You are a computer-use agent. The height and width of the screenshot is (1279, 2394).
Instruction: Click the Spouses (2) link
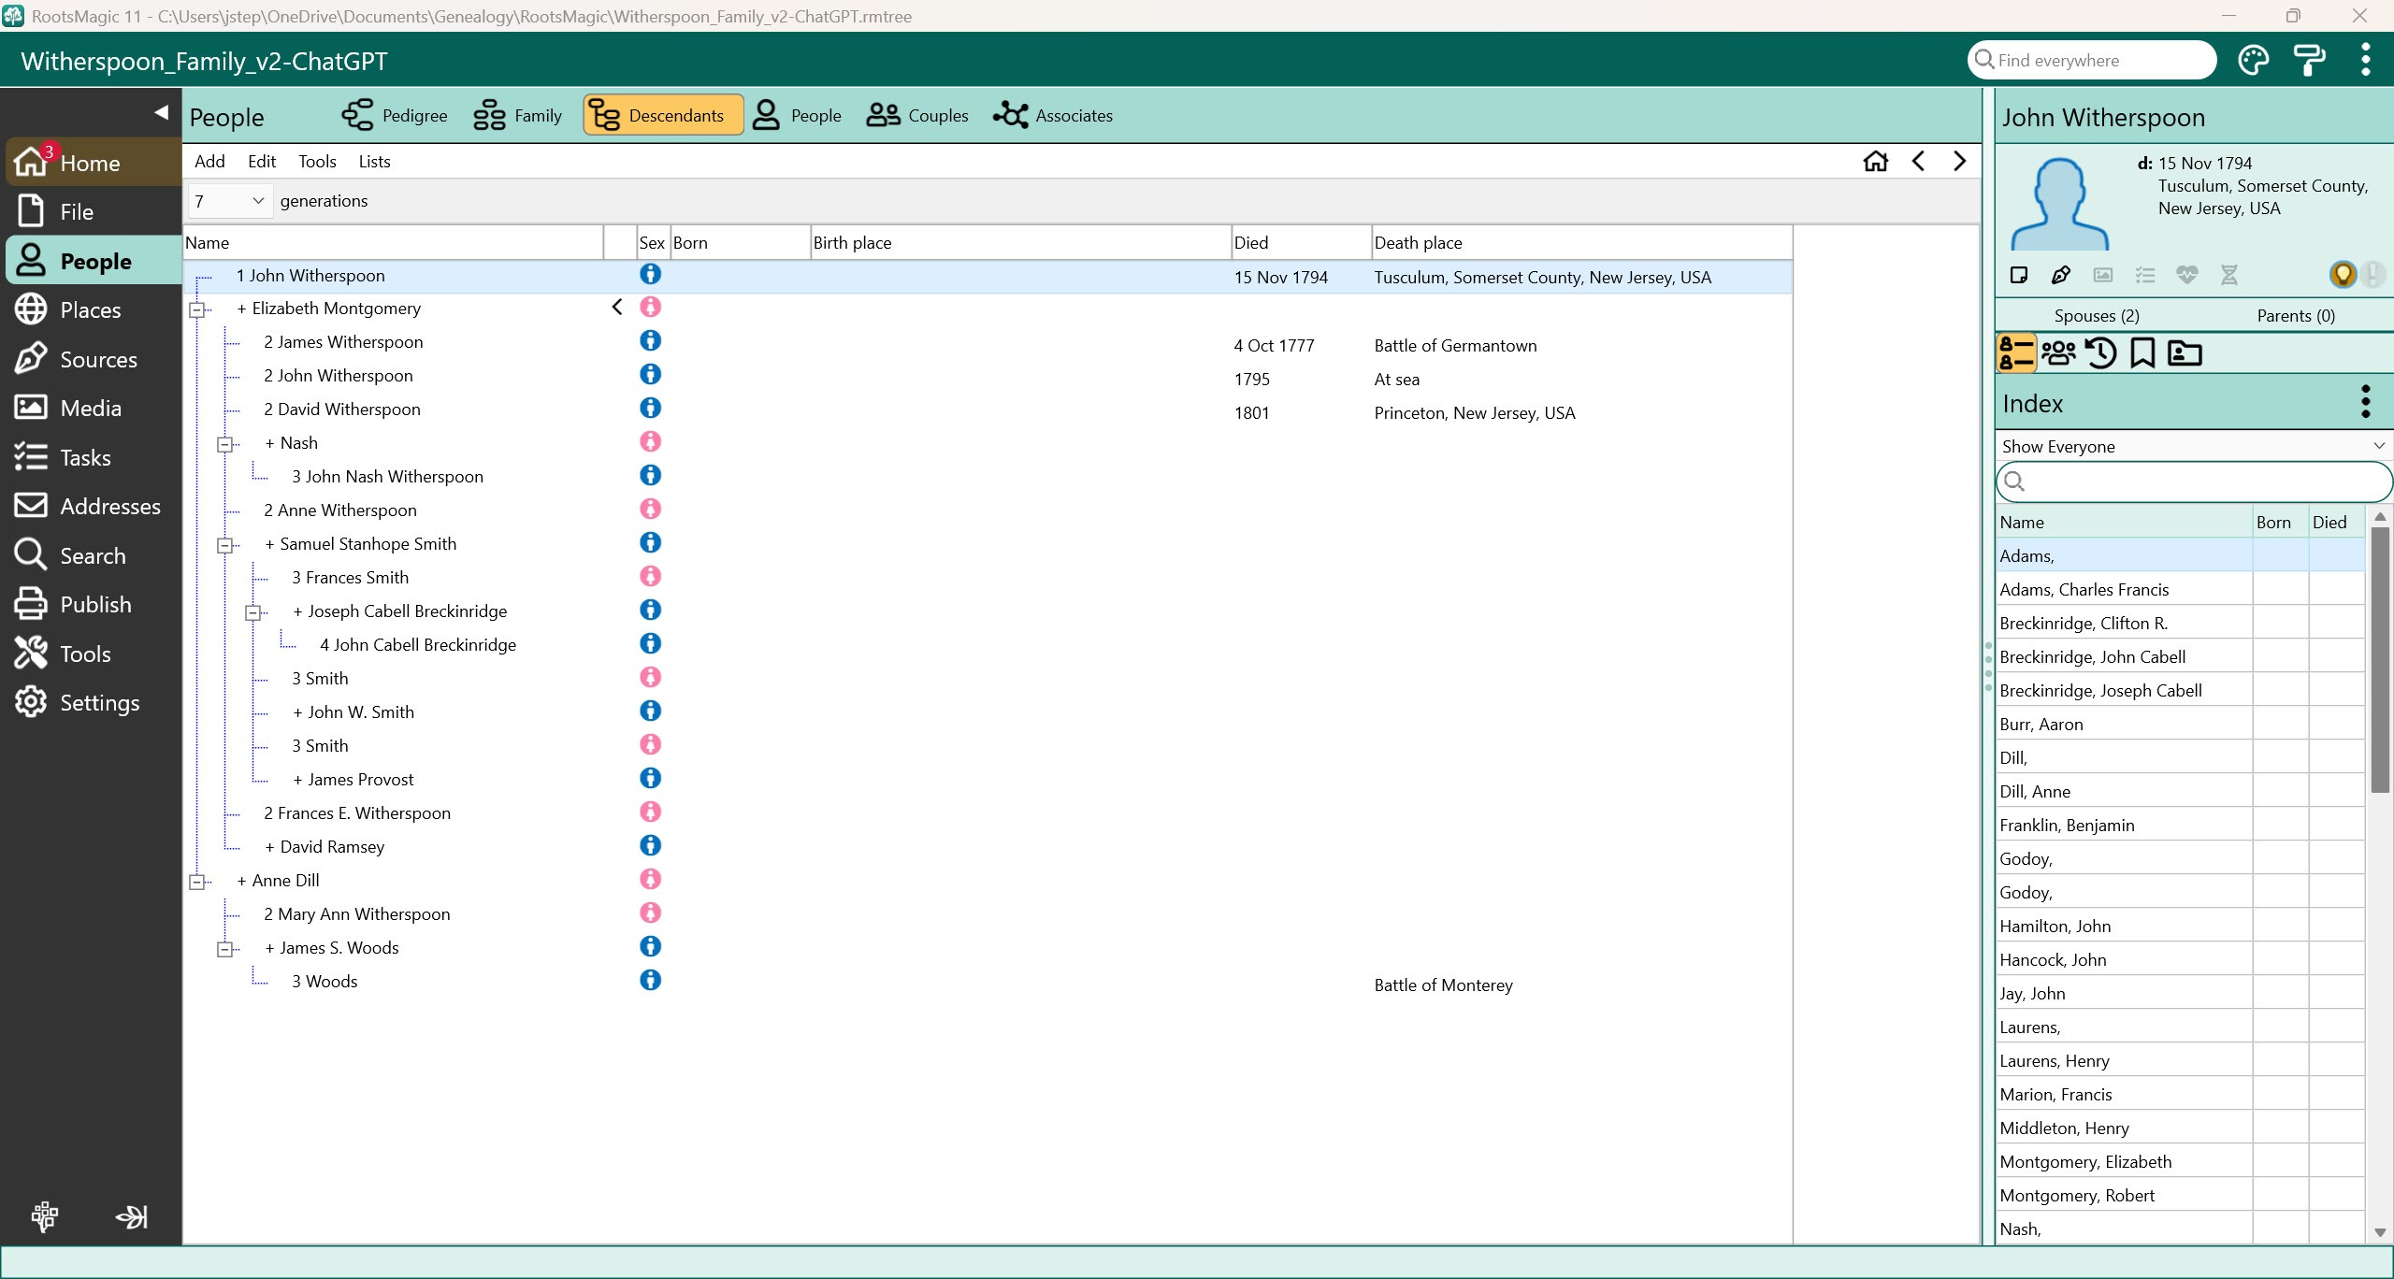tap(2096, 316)
